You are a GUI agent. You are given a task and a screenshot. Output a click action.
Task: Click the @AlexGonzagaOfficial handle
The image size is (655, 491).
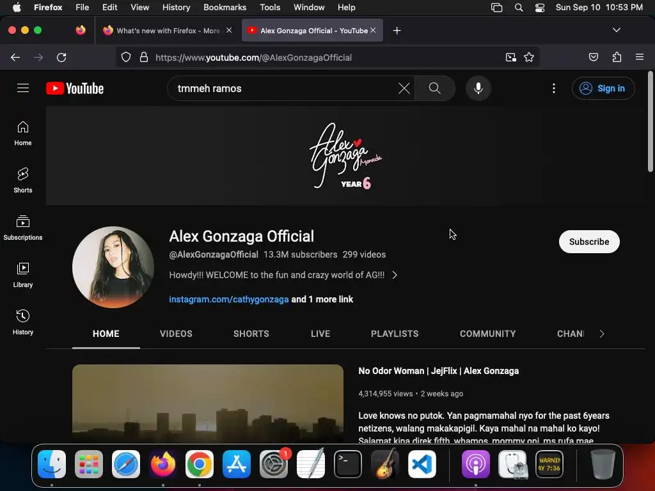pos(214,254)
